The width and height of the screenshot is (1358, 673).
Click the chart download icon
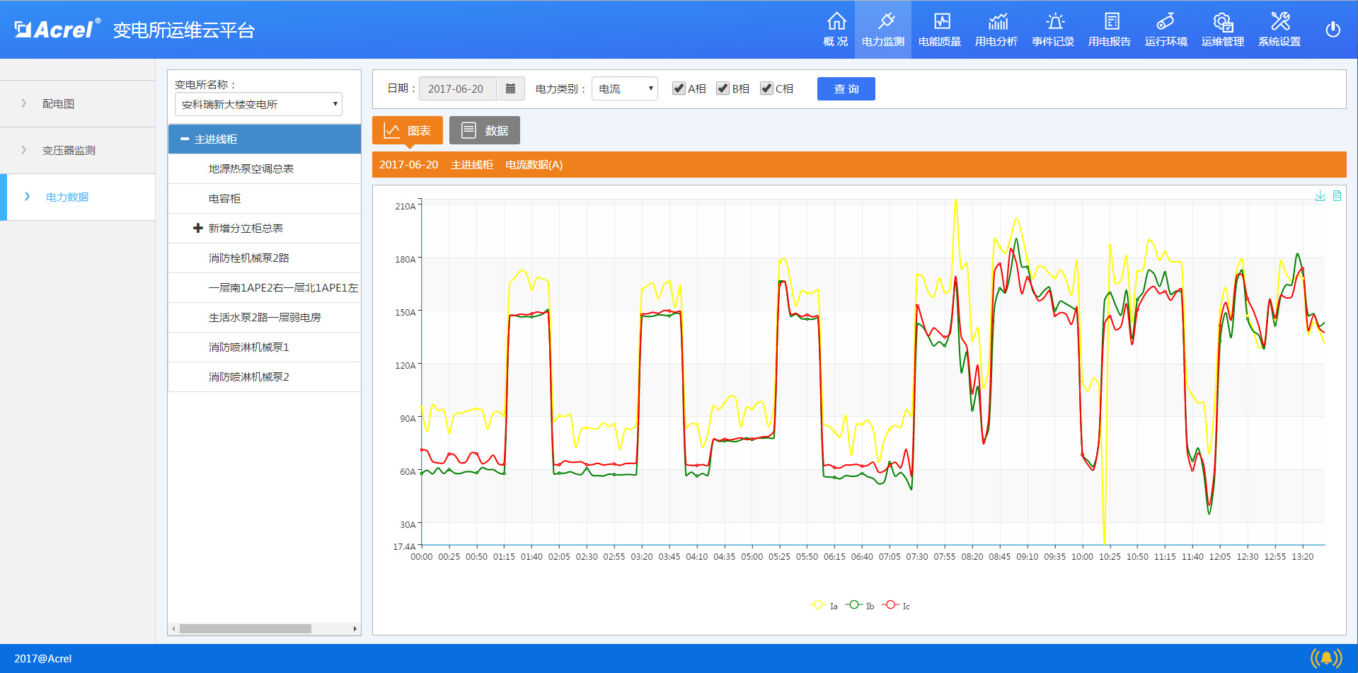pos(1320,196)
